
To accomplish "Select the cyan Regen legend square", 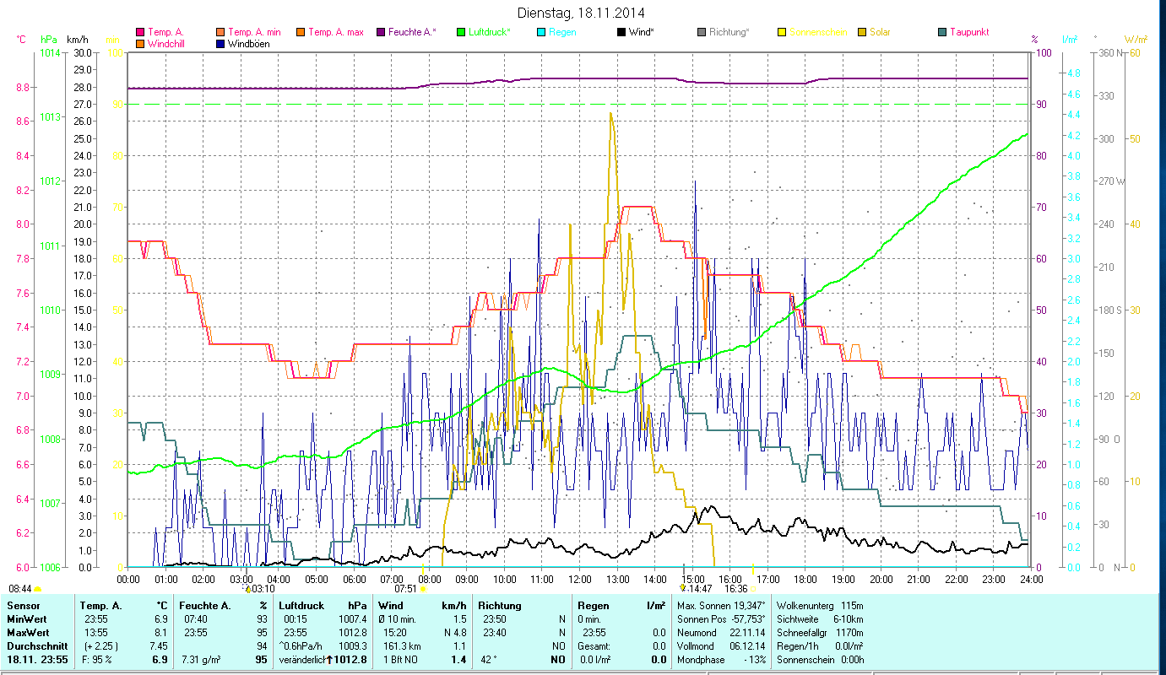I will pos(541,33).
